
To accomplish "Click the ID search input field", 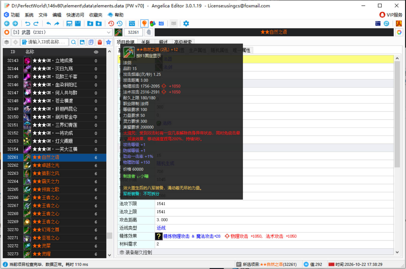I will pyautogui.click(x=45, y=42).
